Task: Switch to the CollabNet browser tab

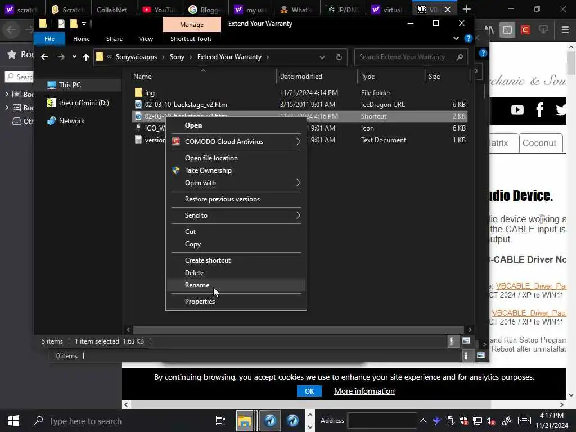Action: [x=111, y=10]
